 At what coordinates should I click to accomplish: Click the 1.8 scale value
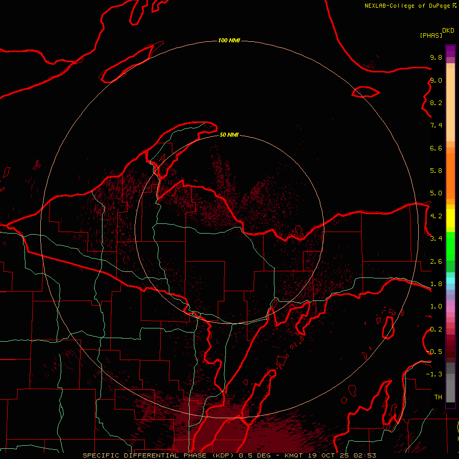tap(436, 284)
